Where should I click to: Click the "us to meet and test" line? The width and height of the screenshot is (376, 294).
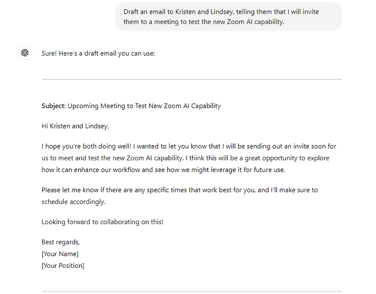pos(185,158)
